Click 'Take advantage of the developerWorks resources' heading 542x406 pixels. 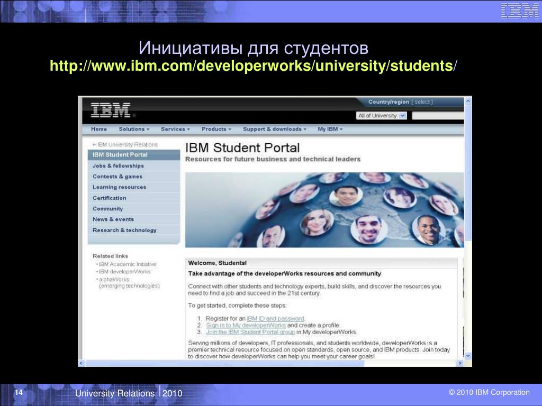coord(284,274)
